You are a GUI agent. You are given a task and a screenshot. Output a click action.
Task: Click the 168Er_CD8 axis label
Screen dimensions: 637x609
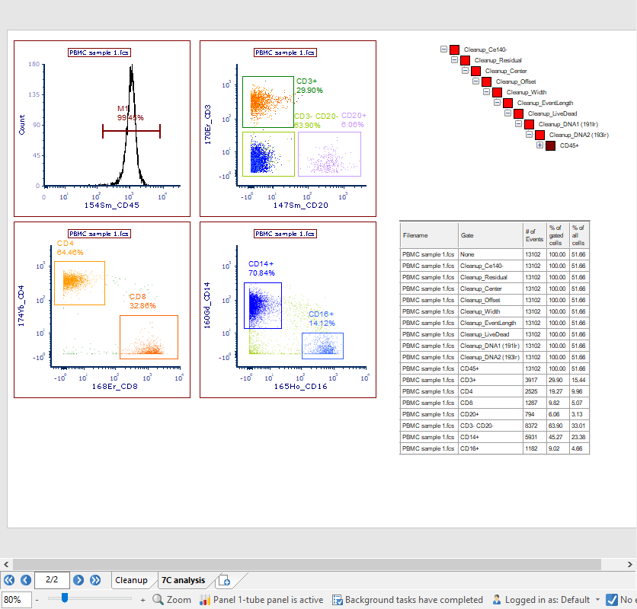coord(115,387)
